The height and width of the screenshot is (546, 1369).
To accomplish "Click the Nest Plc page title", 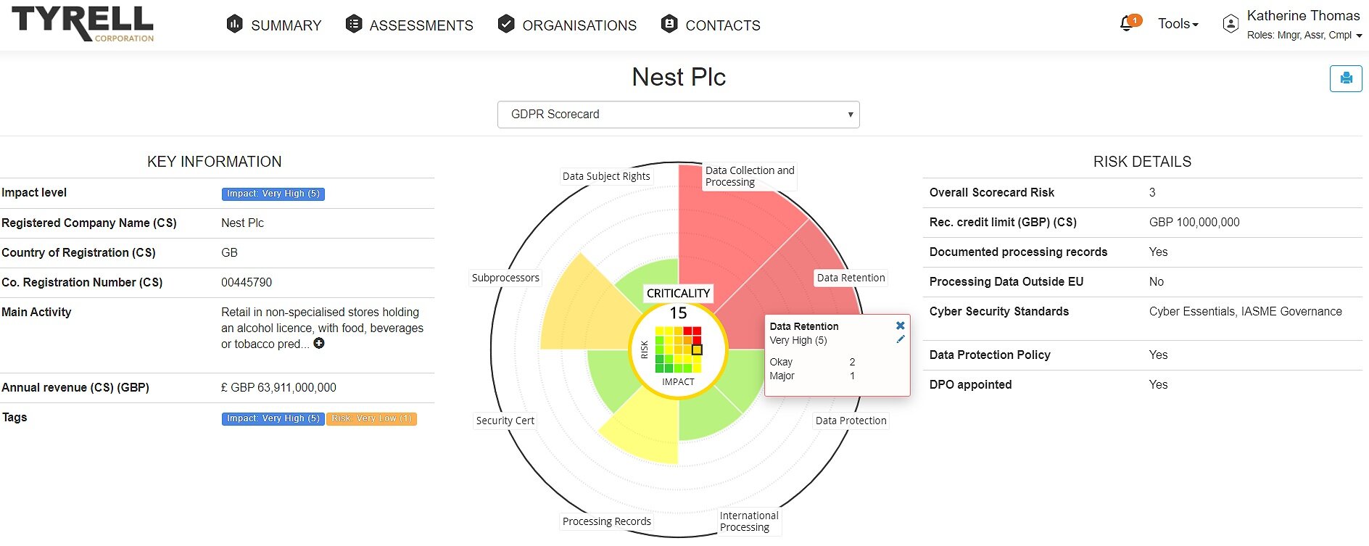I will click(x=679, y=77).
